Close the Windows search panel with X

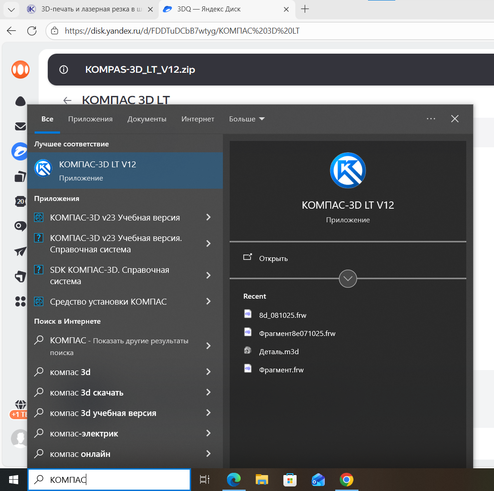(454, 119)
